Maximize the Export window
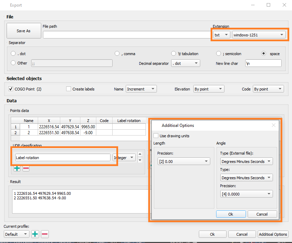Viewport: 292px width, 243px height. [268, 5]
